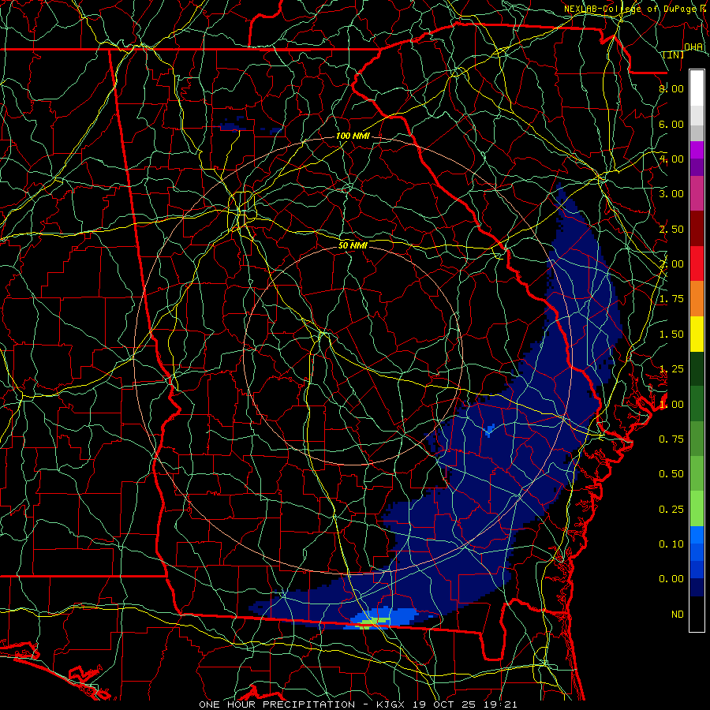
Task: Select the lightest green 0.25 legend swatch
Action: (697, 509)
